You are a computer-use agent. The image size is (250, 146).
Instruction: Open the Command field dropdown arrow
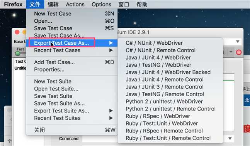230,138
